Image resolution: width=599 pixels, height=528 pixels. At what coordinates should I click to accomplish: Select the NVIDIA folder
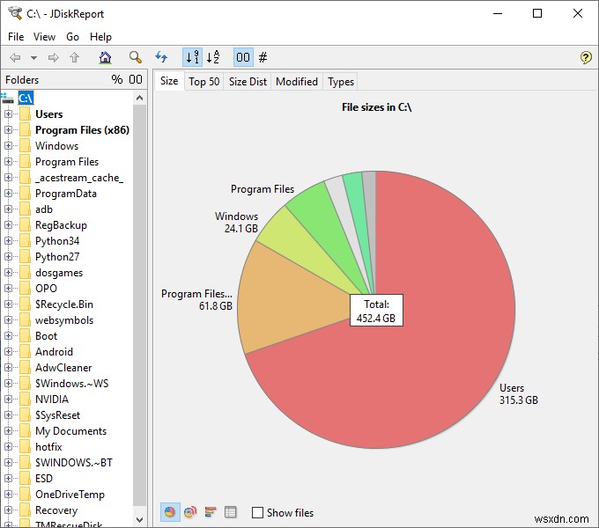[x=52, y=400]
